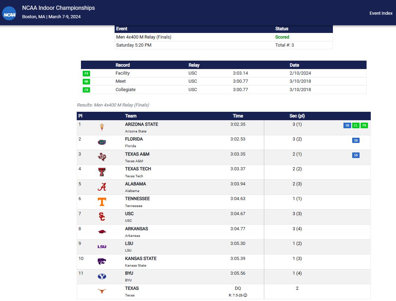The image size is (396, 301).
Task: Click the FR facility record badge
Action: 86,74
